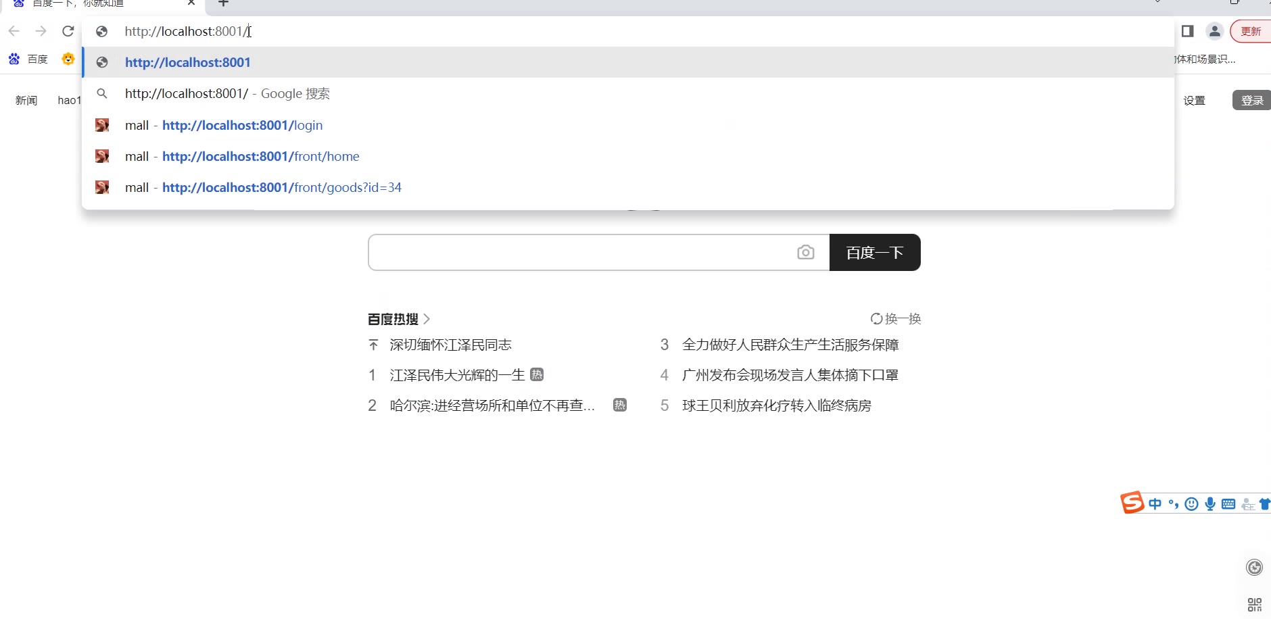Open the yellow face bookmark icon
This screenshot has width=1271, height=619.
point(68,59)
